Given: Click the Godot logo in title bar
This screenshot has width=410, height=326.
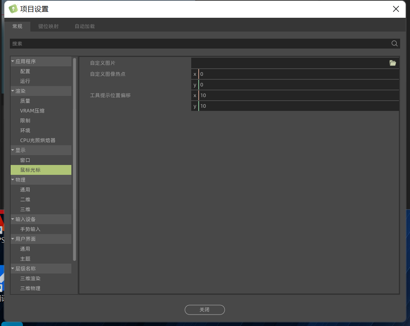Looking at the screenshot, I should coord(13,9).
